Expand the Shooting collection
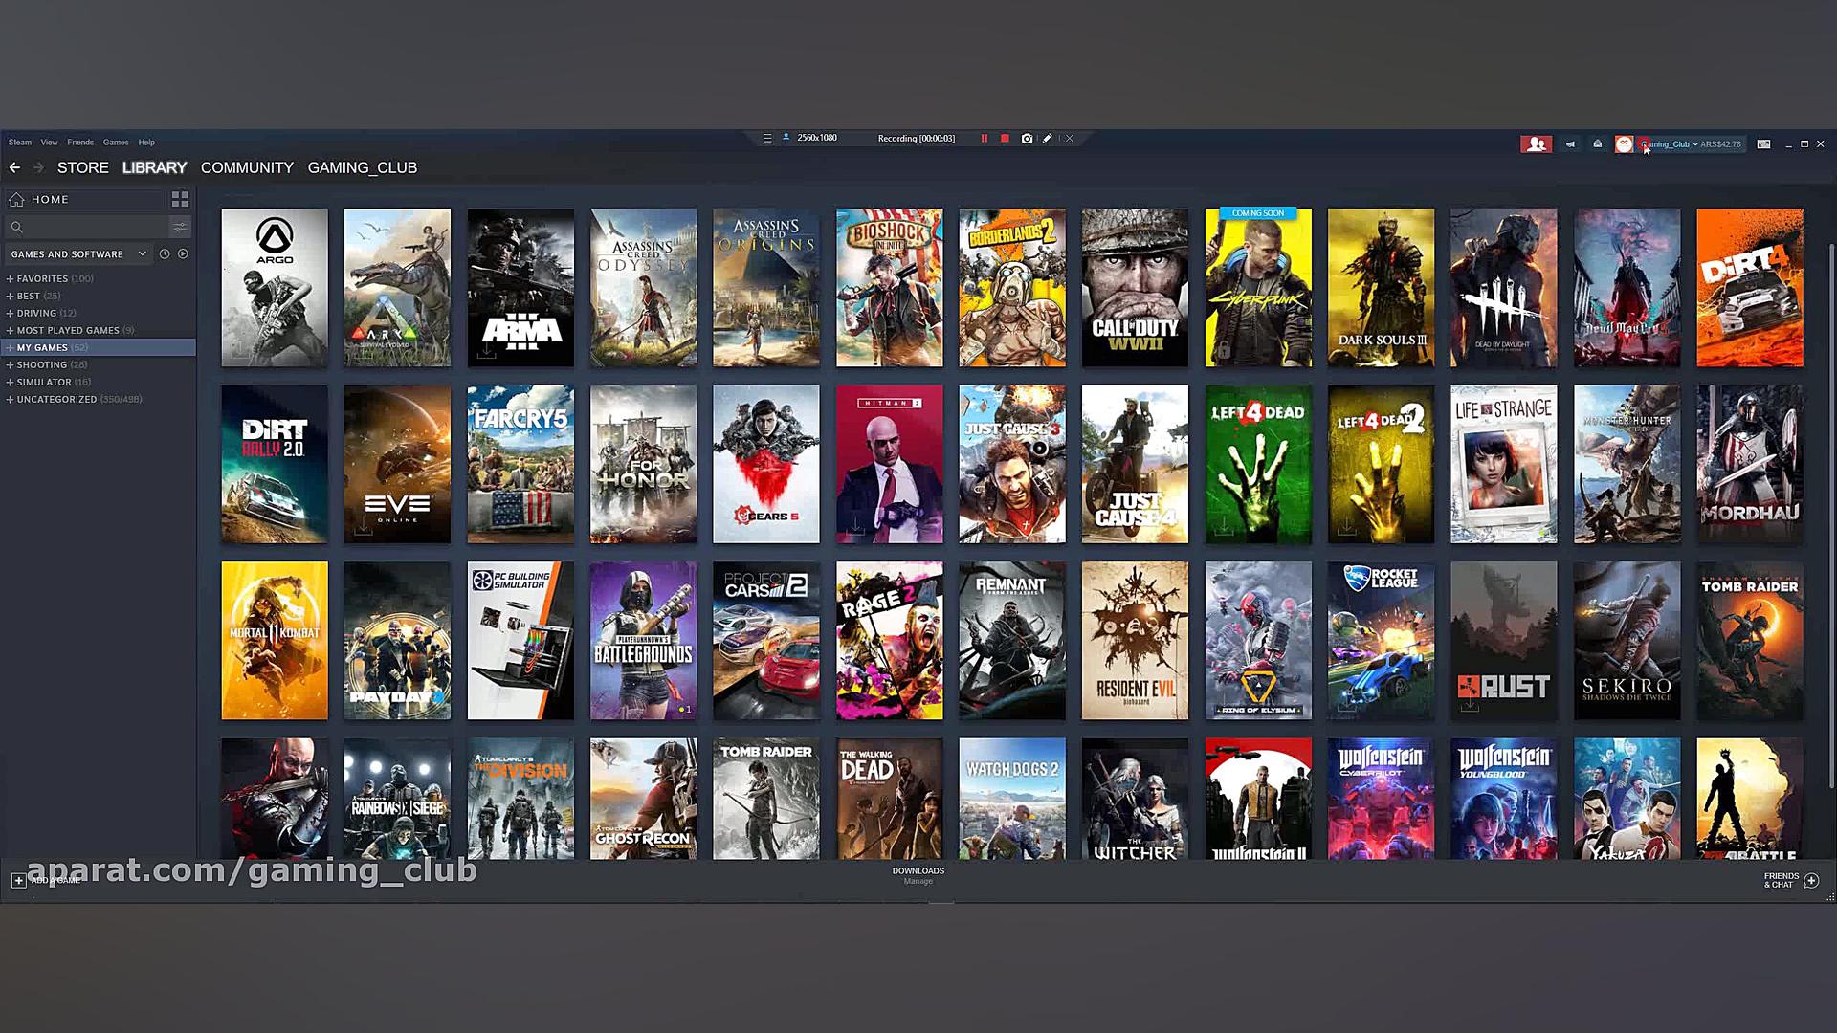Viewport: 1837px width, 1033px height. [x=10, y=364]
